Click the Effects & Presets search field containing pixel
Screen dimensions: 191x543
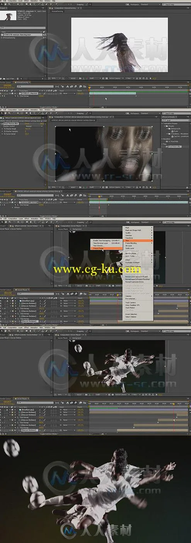176,120
